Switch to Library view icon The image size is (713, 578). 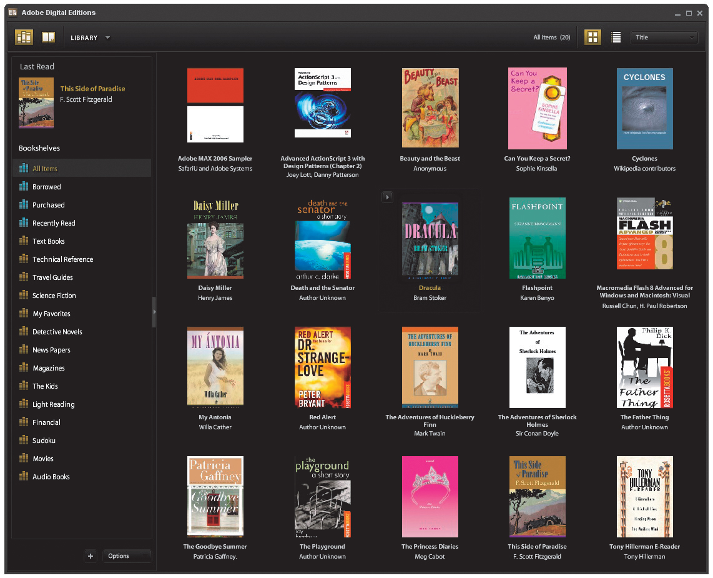[24, 37]
